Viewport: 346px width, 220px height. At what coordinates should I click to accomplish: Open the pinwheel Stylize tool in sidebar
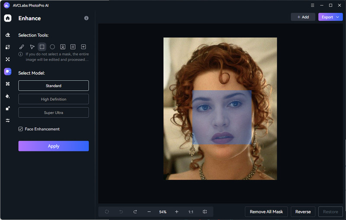tap(8, 84)
